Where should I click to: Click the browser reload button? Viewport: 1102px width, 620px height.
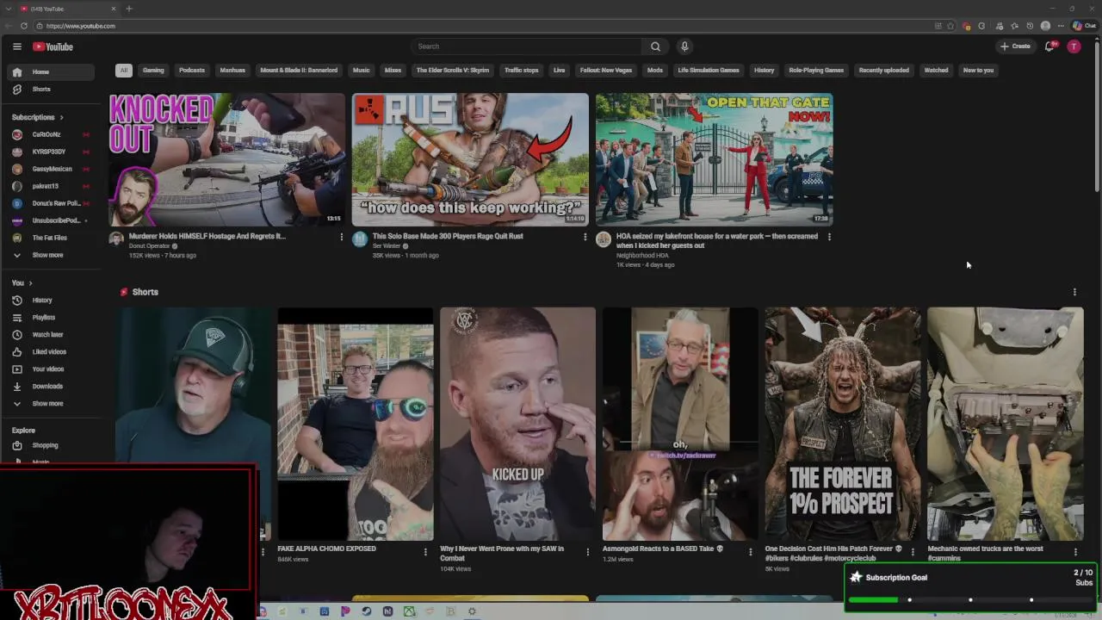(x=23, y=26)
